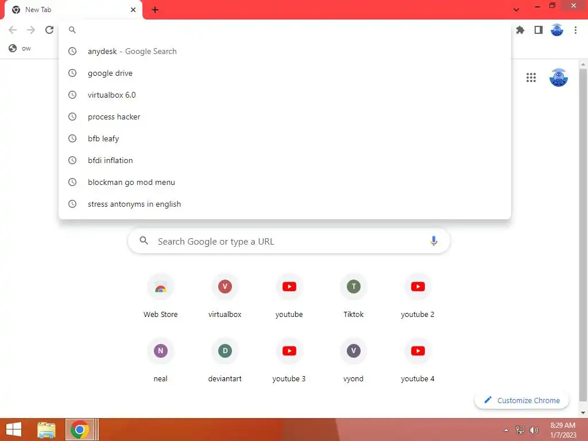Screen dimensions: 588x441
Task: Select the New Tab tab
Action: [73, 10]
